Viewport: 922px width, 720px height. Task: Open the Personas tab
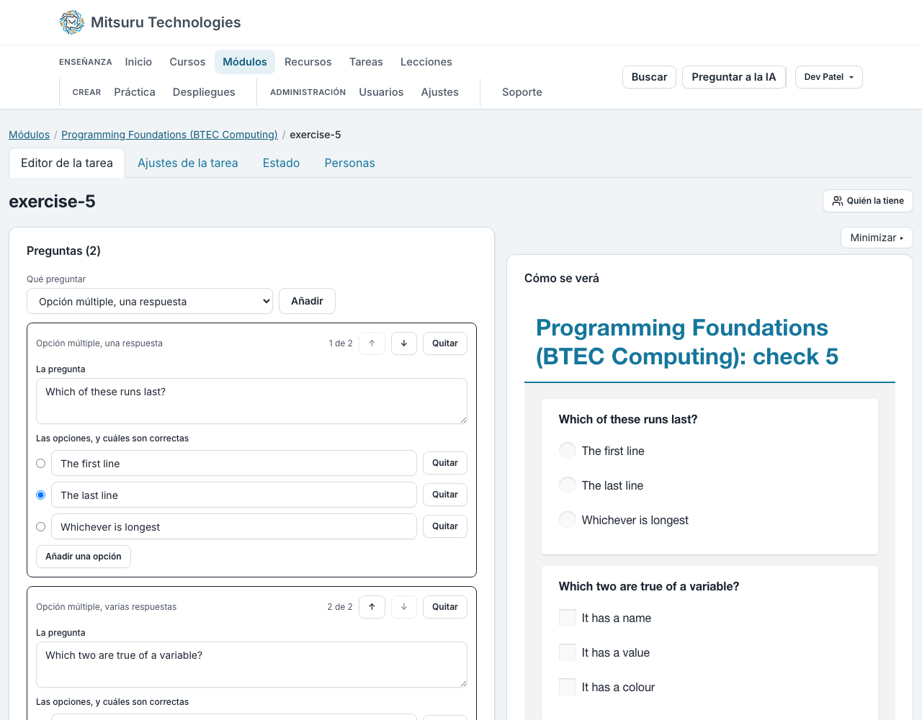coord(349,163)
